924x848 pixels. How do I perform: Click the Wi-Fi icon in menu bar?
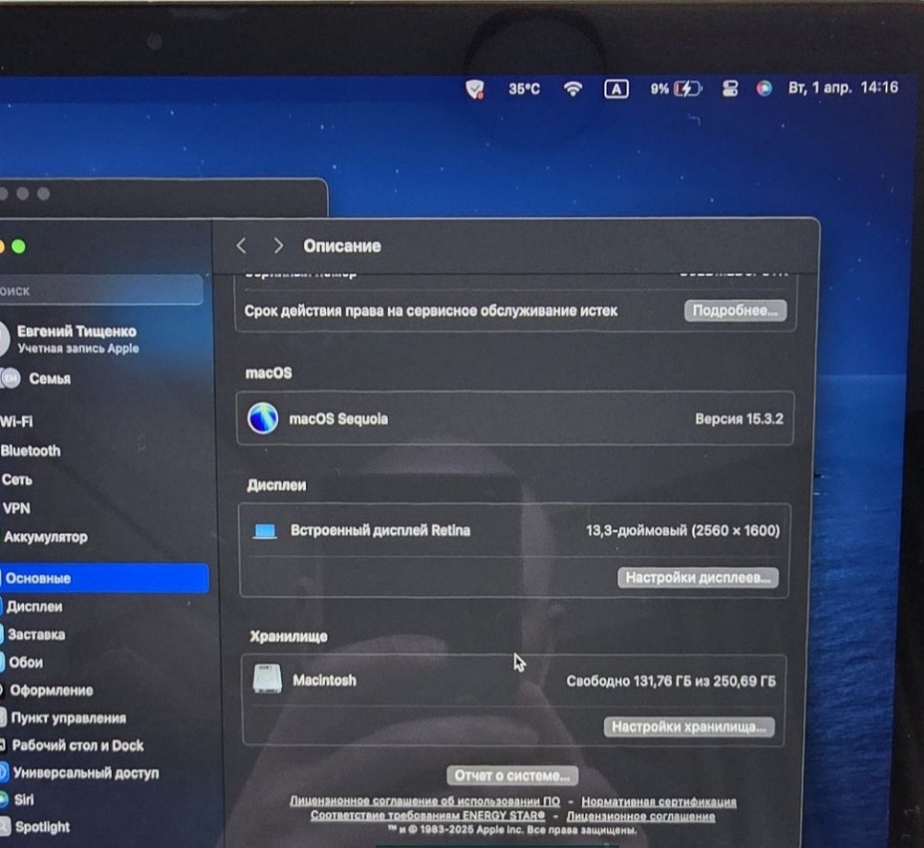click(x=573, y=89)
